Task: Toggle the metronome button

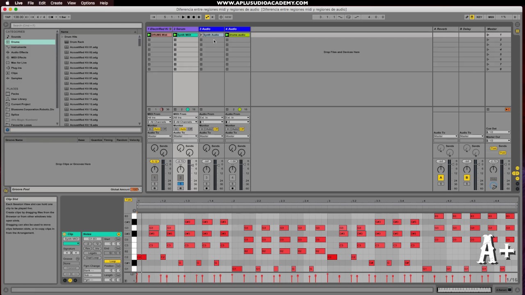Action: click(51, 17)
